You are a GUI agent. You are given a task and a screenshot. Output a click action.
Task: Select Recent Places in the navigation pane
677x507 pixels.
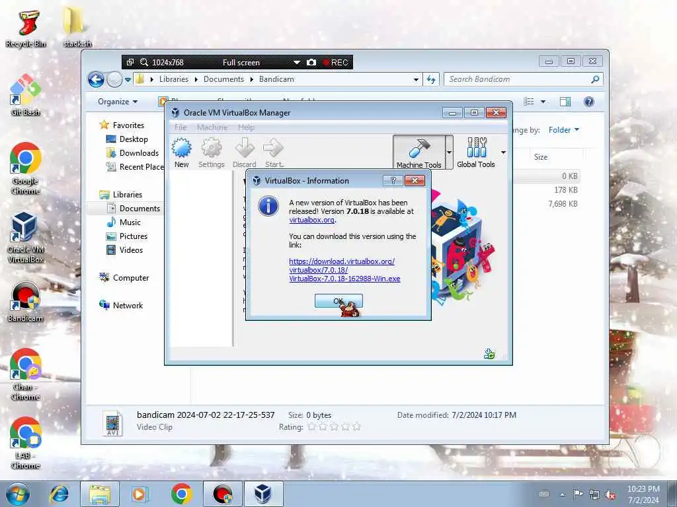tap(135, 167)
